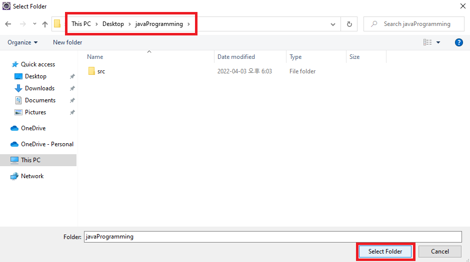Click the Downloads arrow icon in sidebar
The width and height of the screenshot is (470, 262).
(x=18, y=88)
